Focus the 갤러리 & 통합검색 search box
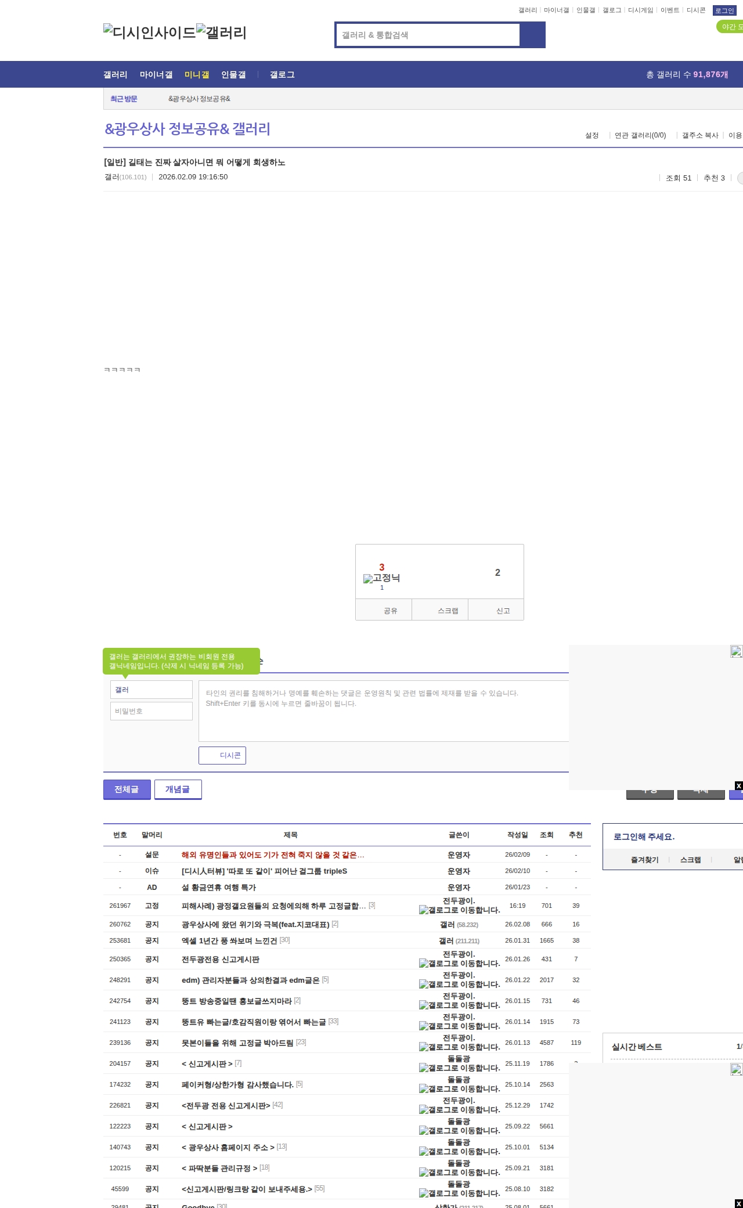 pos(428,35)
